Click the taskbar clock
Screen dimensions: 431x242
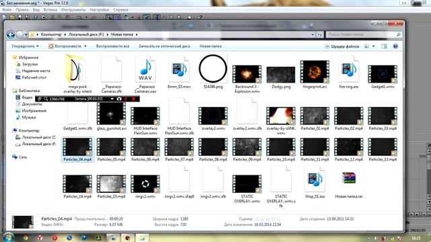(416, 238)
